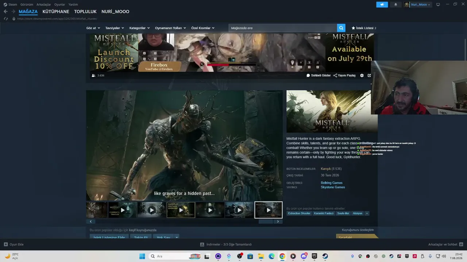The image size is (467, 262).
Task: Open the keşif kuyruğunuzda link
Action: pos(143,230)
